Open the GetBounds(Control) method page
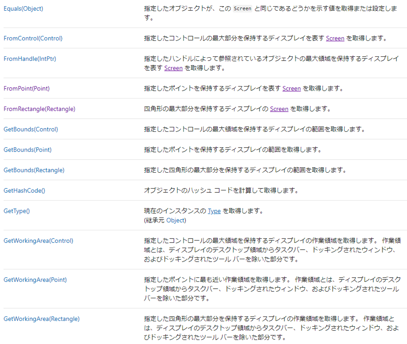 (x=31, y=129)
